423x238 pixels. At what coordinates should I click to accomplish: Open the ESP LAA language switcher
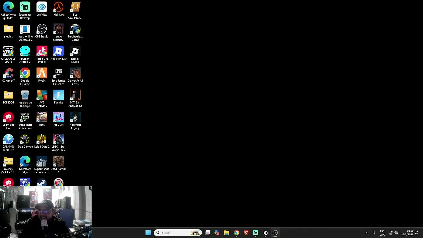coord(382,233)
